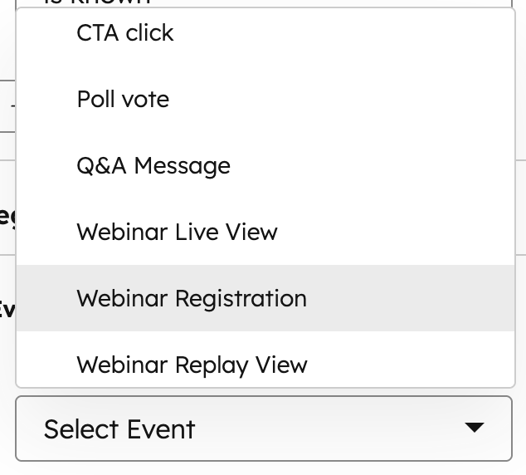Select the CTA click option
This screenshot has height=475, width=526.
point(125,33)
